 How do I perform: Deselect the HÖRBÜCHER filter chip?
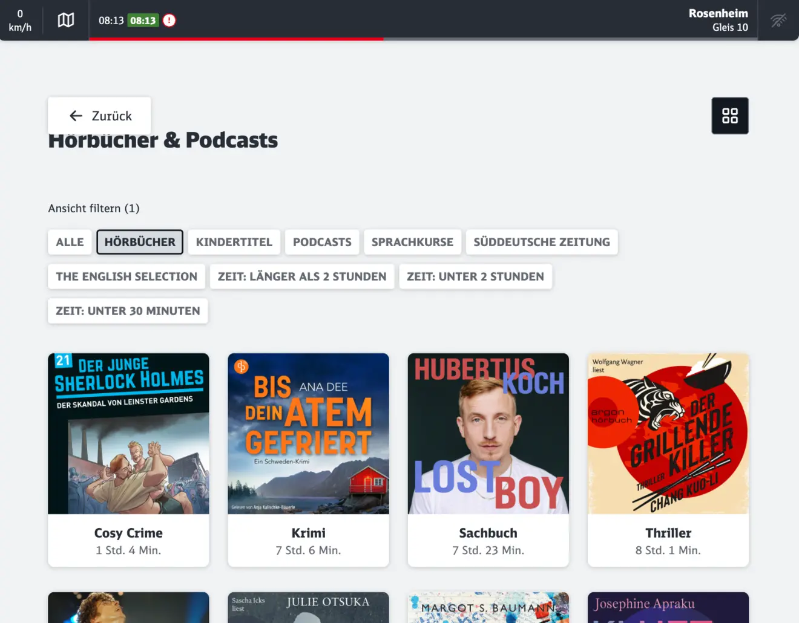coord(140,242)
